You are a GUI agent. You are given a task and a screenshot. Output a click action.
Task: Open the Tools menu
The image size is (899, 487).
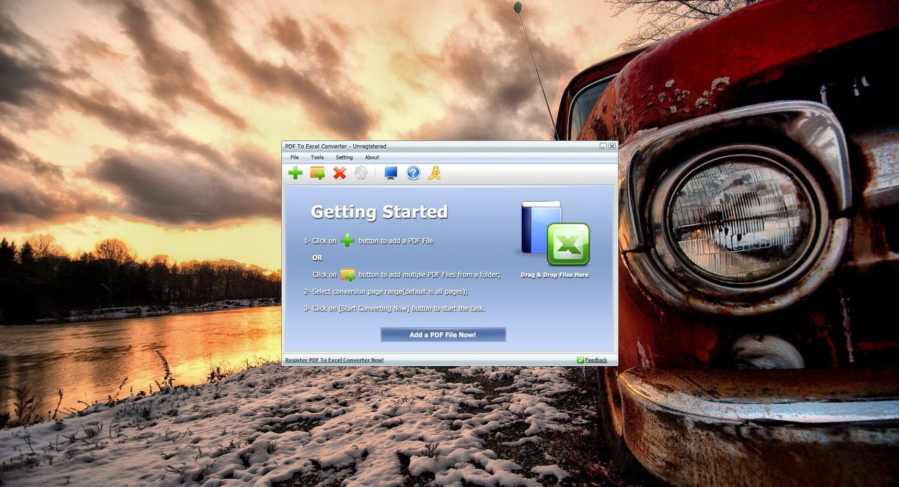pos(317,157)
